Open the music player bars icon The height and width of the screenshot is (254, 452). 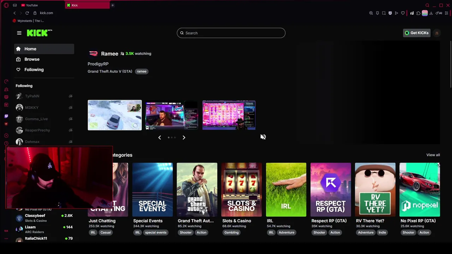[x=412, y=13]
